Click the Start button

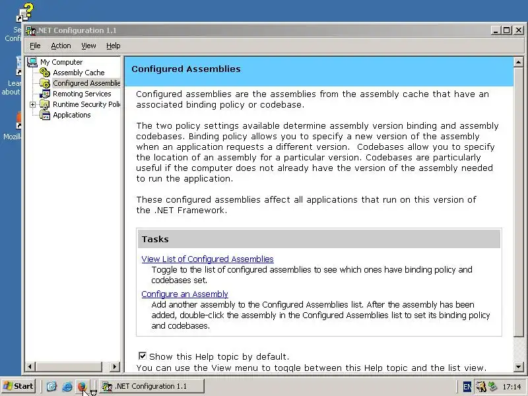pos(18,386)
